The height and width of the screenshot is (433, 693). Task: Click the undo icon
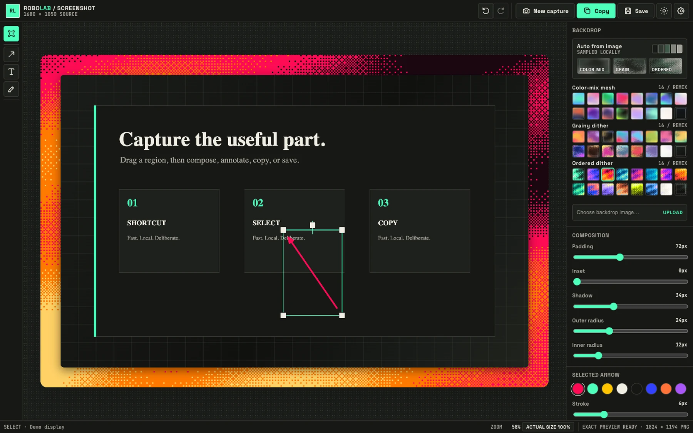pos(486,11)
